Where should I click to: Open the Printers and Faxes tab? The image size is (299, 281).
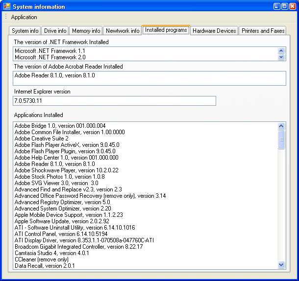pyautogui.click(x=263, y=31)
